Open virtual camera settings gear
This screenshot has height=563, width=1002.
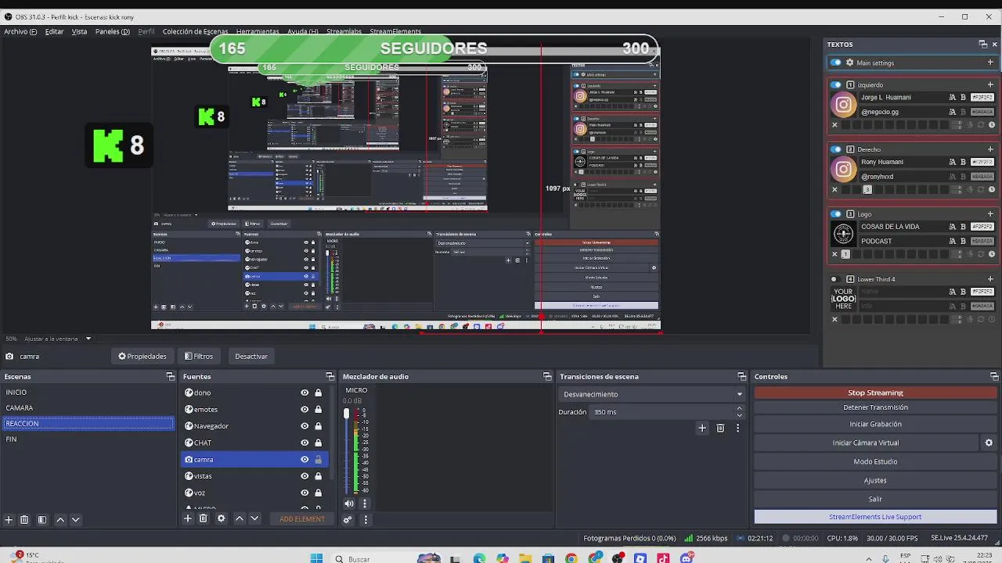click(x=989, y=443)
